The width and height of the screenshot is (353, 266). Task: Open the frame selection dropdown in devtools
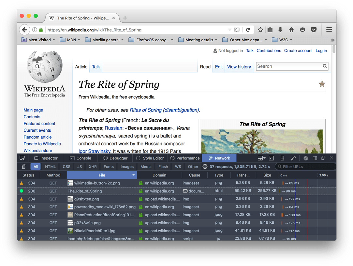[x=261, y=158]
